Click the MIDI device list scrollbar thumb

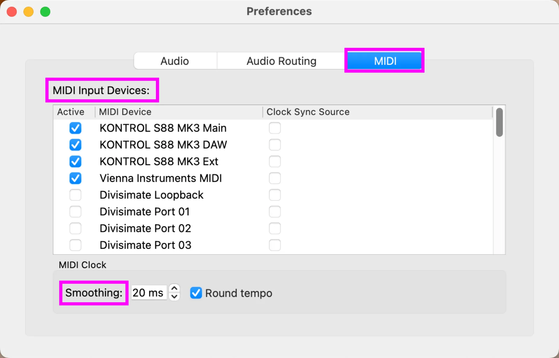tap(499, 122)
